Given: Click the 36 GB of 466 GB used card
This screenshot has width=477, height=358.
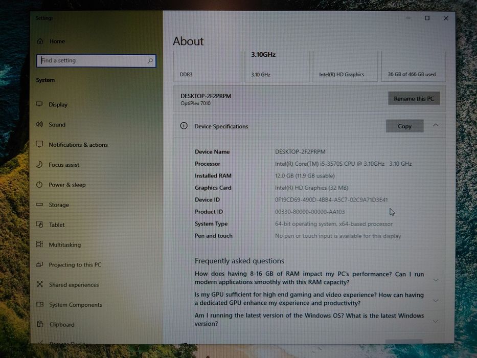Looking at the screenshot, I should (x=414, y=66).
